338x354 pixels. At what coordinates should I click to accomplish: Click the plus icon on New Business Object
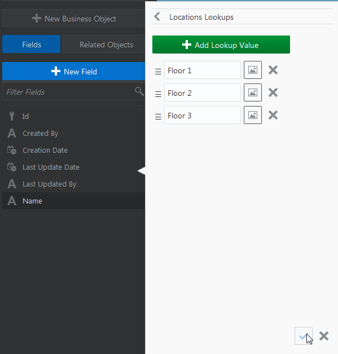[36, 18]
